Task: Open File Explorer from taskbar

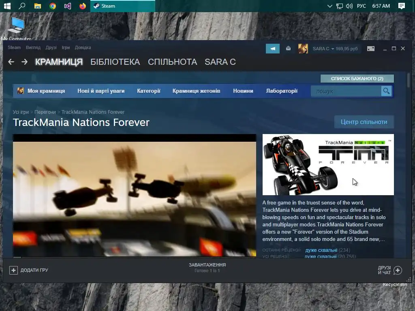Action: 38,6
